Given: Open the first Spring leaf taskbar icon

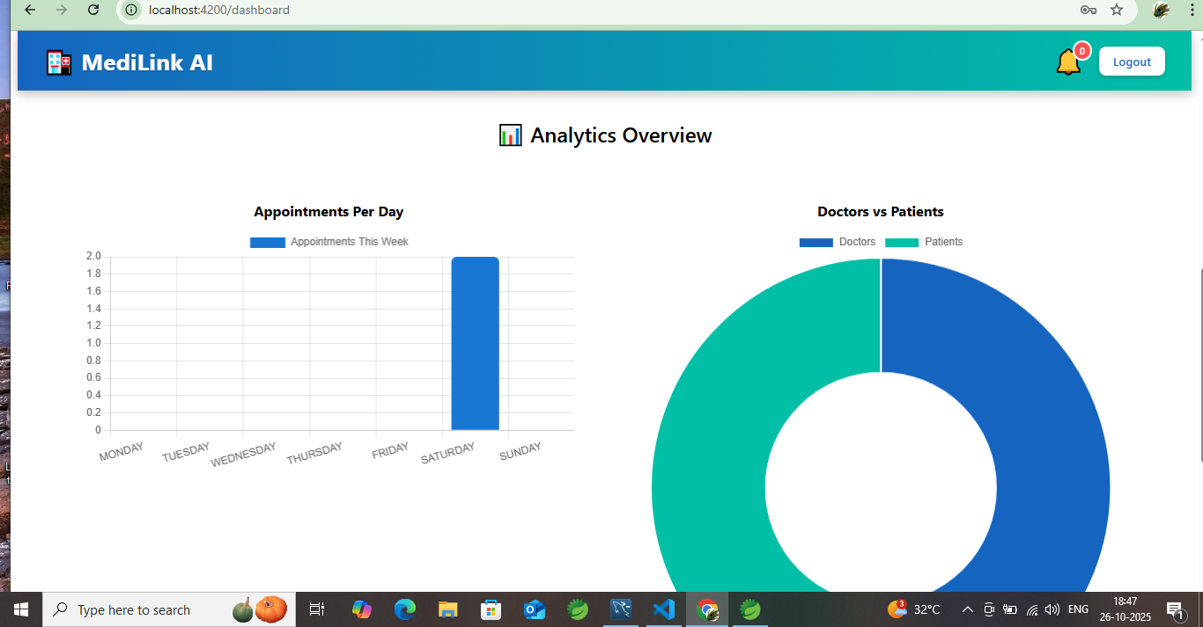Looking at the screenshot, I should pyautogui.click(x=578, y=609).
